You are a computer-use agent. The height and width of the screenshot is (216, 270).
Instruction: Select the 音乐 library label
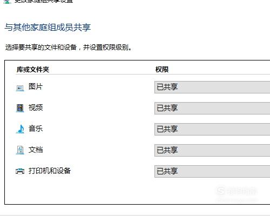point(36,129)
